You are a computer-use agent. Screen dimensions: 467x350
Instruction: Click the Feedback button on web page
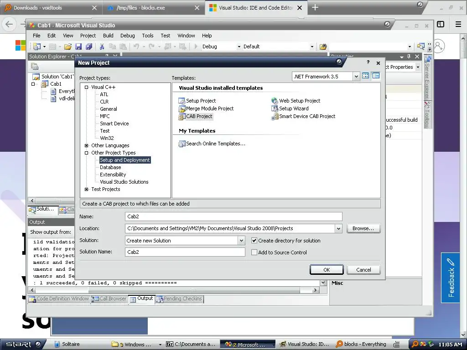coord(451,278)
